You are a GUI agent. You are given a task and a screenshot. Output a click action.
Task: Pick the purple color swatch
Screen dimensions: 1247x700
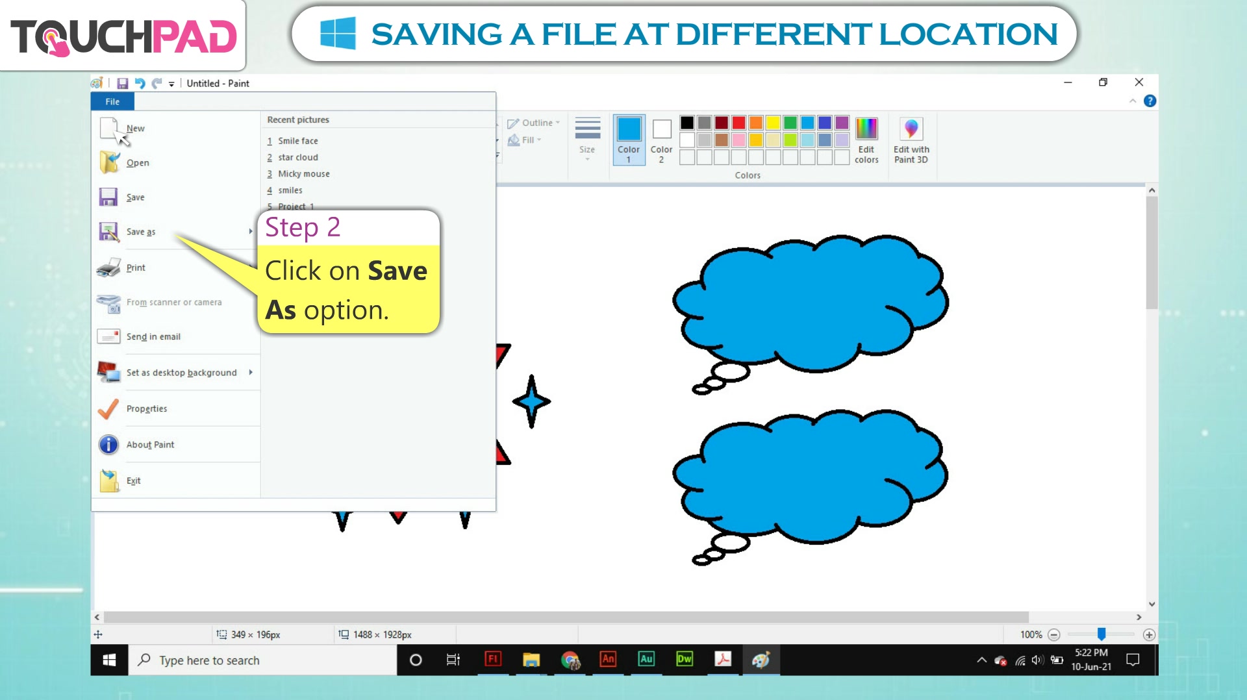pyautogui.click(x=842, y=123)
